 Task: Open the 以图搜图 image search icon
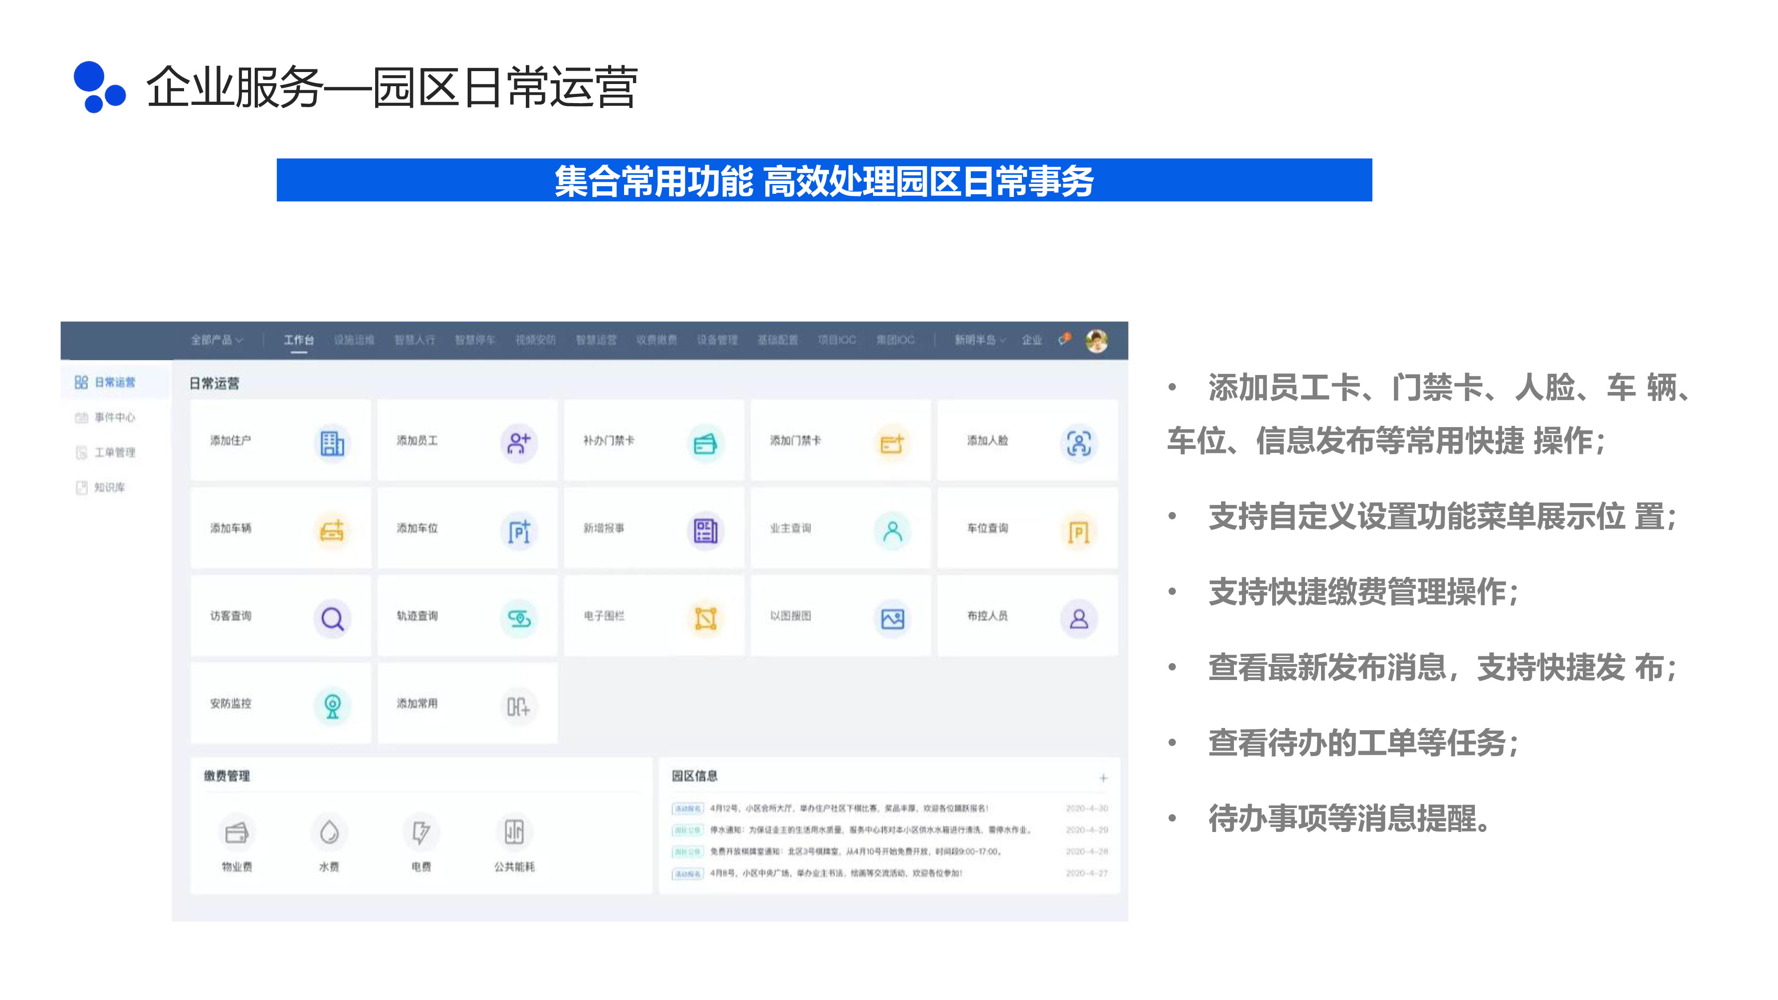[893, 618]
